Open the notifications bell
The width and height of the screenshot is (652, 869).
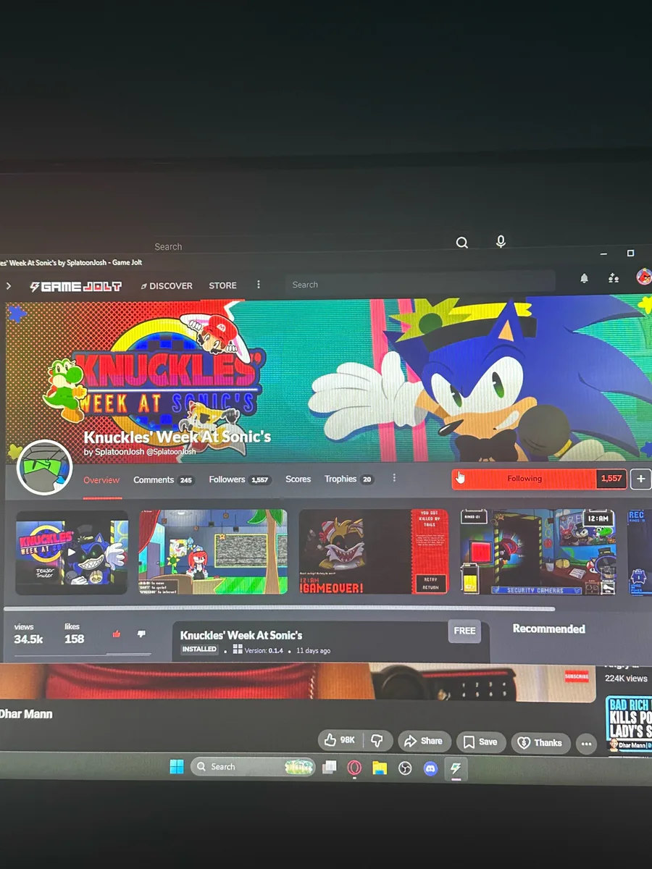pos(584,278)
